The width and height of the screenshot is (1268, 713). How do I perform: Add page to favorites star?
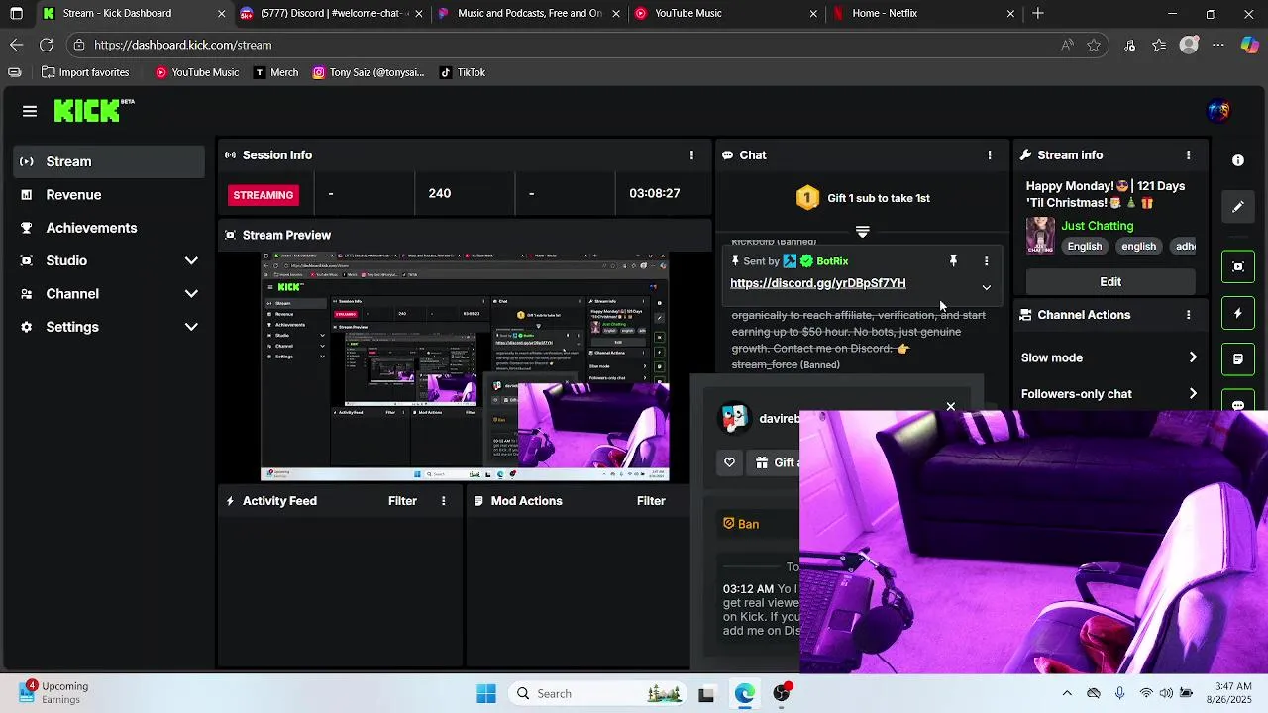1094,45
